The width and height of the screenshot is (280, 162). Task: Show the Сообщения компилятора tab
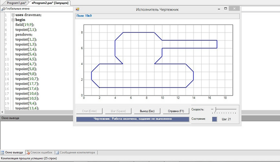tap(75, 152)
